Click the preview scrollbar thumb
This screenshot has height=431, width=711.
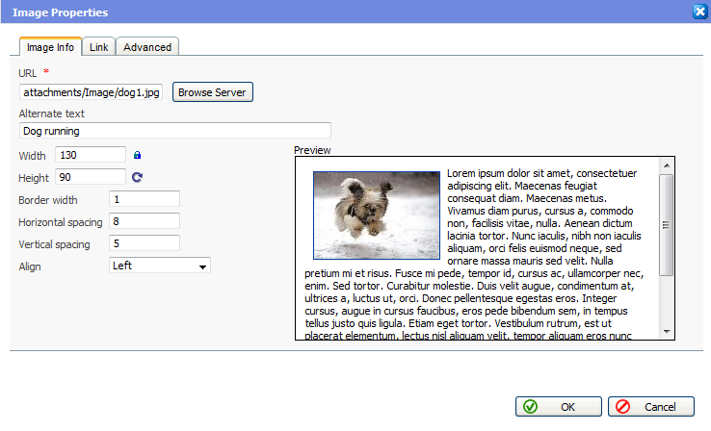(666, 224)
